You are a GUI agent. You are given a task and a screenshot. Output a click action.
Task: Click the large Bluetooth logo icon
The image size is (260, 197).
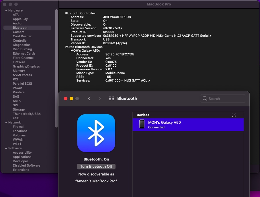click(x=96, y=133)
